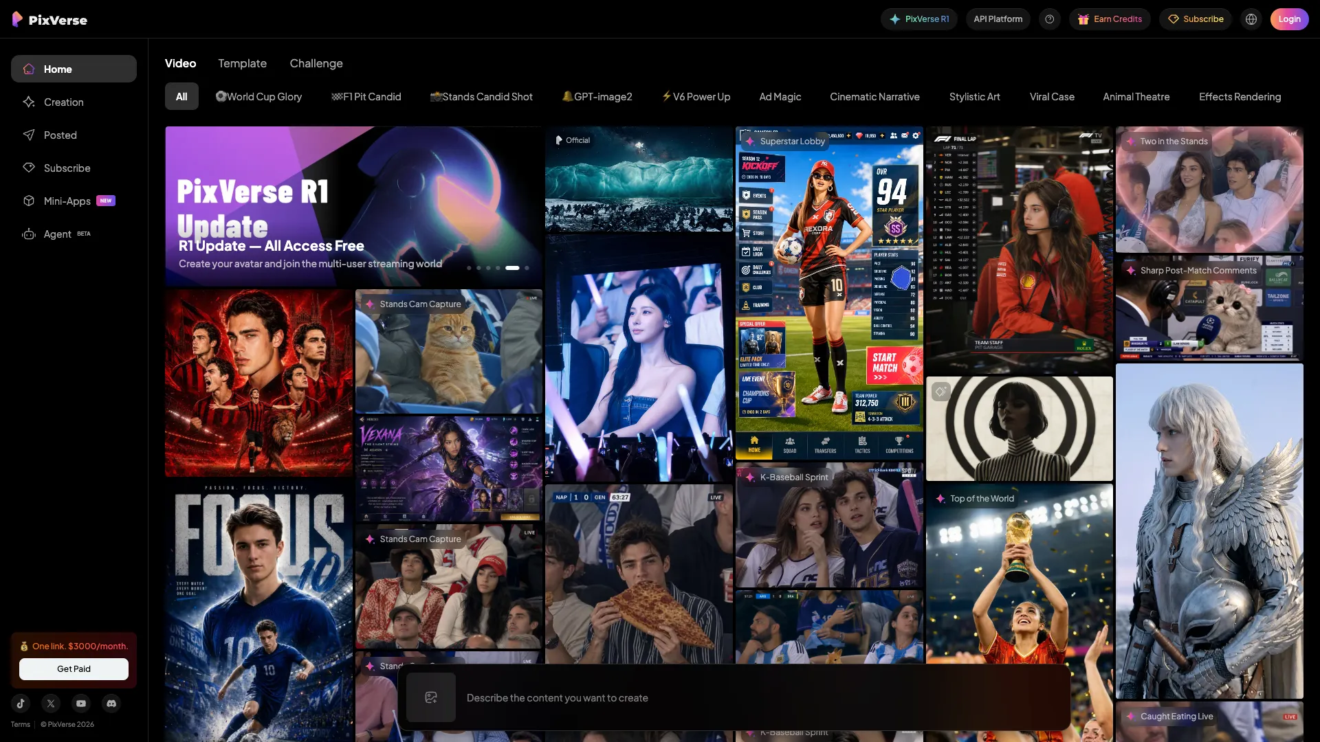Filter by Stylistic Art
Screen dimensions: 1320x742
pos(975,96)
